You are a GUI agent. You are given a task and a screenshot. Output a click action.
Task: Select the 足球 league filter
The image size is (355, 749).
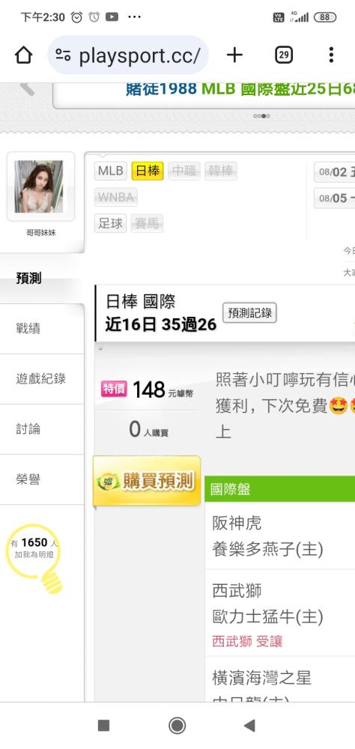pos(110,223)
